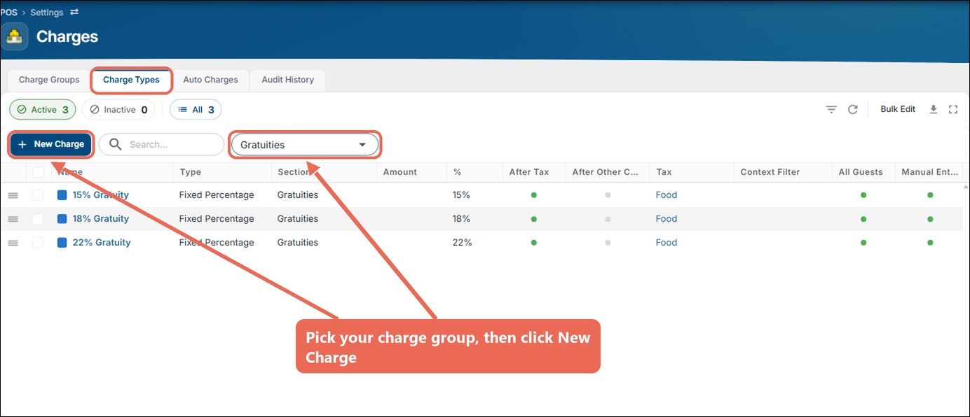Sort by the All Guests column header
Screen dimensions: 970x417
click(x=861, y=172)
